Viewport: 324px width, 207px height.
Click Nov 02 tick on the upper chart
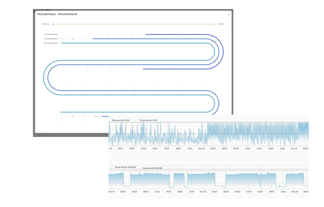point(201,148)
